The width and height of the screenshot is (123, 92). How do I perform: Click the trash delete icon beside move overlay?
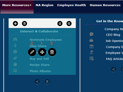(52, 52)
